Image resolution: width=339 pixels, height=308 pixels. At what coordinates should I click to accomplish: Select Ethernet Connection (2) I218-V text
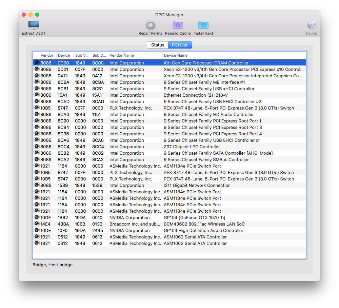coord(196,95)
